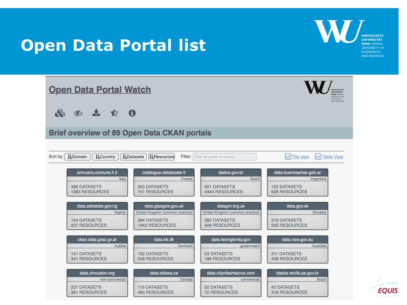Sort portals by Country
This screenshot has height=305, width=407.
(x=105, y=157)
